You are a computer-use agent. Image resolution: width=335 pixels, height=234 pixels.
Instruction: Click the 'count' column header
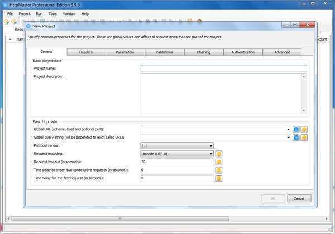(323, 40)
